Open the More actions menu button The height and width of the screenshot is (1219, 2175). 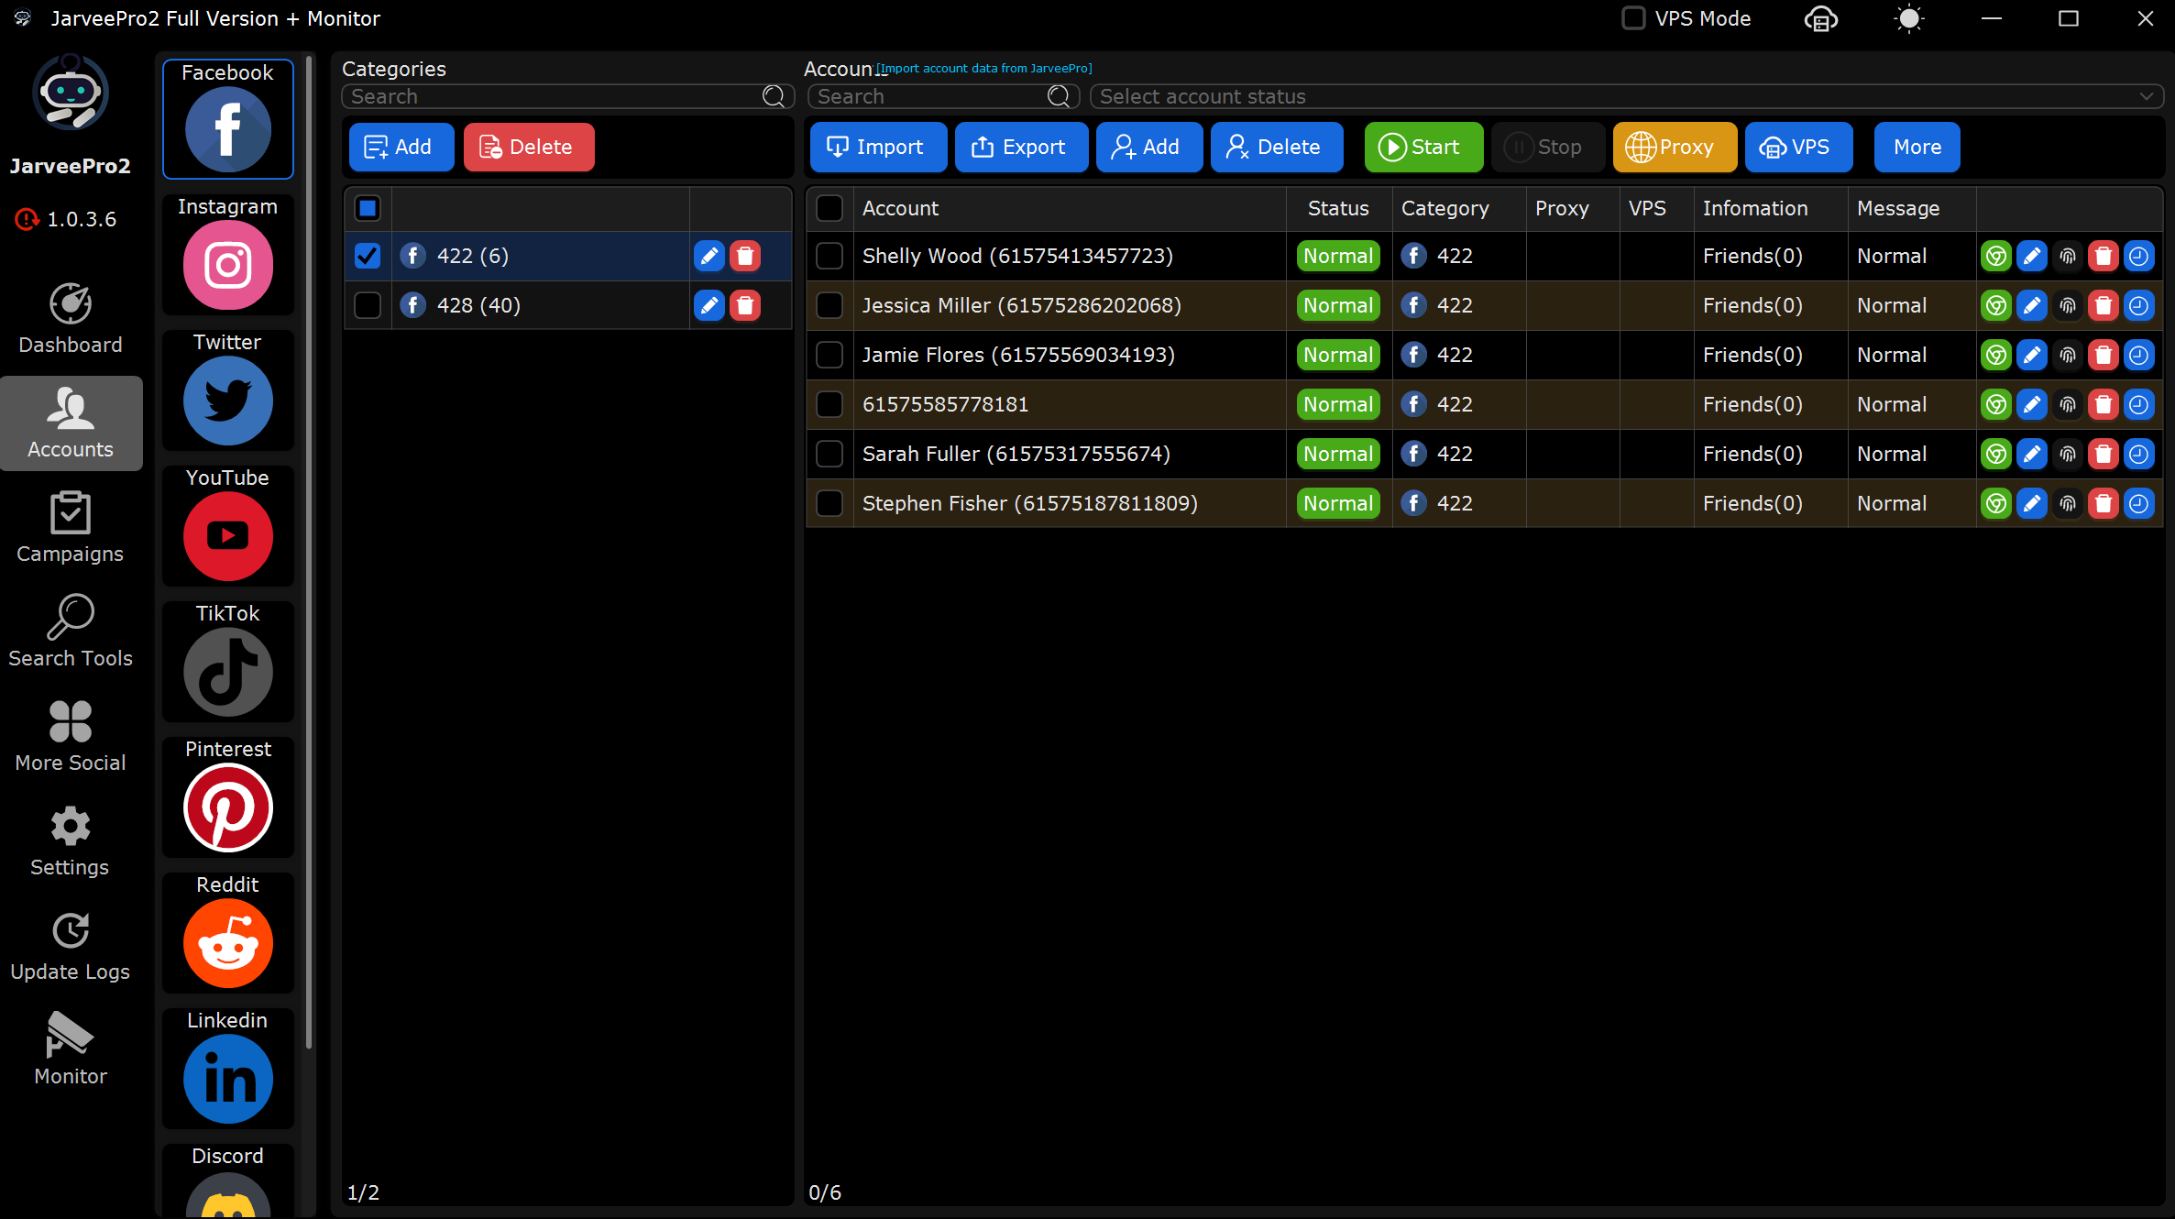pyautogui.click(x=1917, y=147)
